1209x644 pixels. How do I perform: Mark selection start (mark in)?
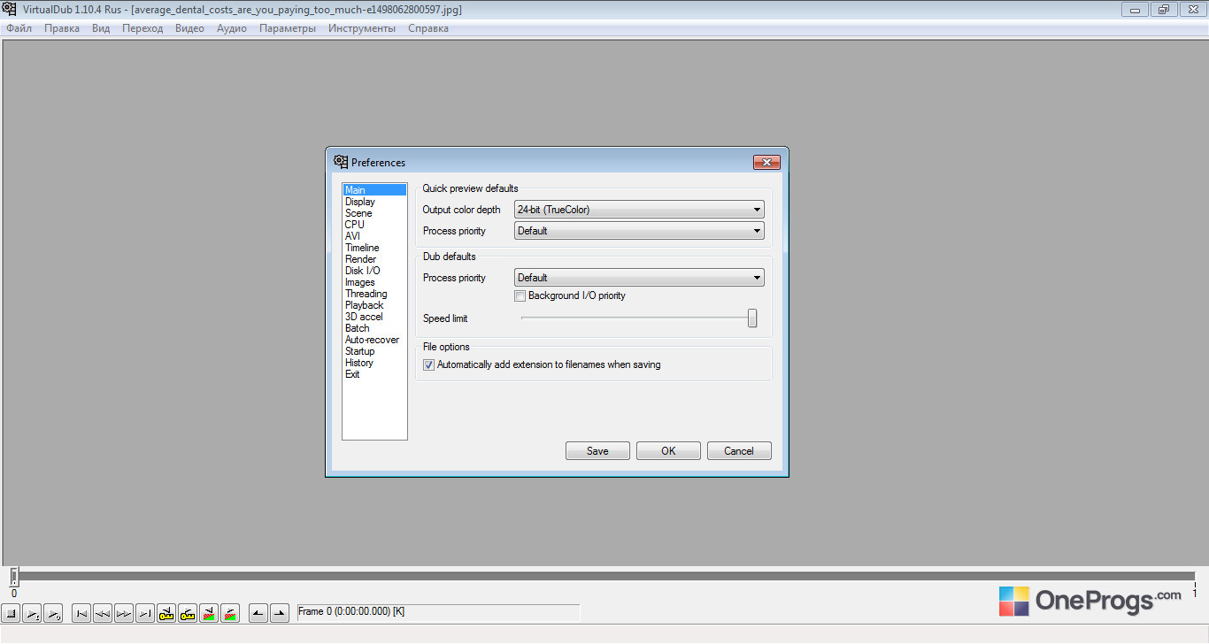point(258,613)
